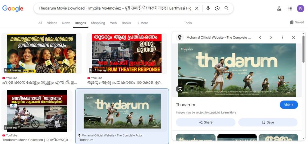Switch to the Books tab
The width and height of the screenshot is (308, 144).
pyautogui.click(x=126, y=23)
